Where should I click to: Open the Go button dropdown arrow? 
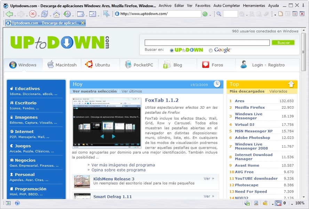[x=210, y=15]
